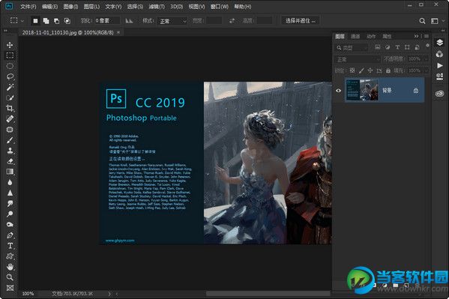Click Select and Mask (选择并遮住) button
The image size is (449, 299).
tap(300, 21)
